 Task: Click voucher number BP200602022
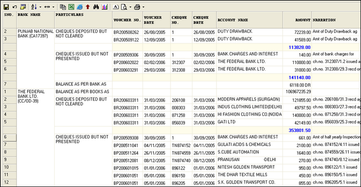(126, 62)
